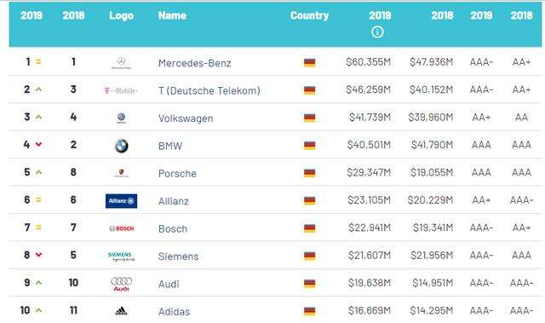Click the Siemens logo
545x323 pixels.
point(121,257)
